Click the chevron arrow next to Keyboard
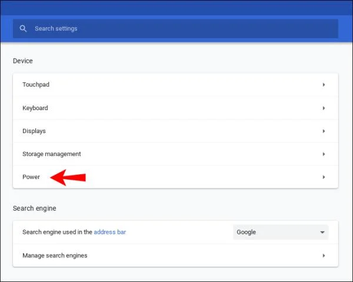Image resolution: width=353 pixels, height=282 pixels. click(x=324, y=108)
